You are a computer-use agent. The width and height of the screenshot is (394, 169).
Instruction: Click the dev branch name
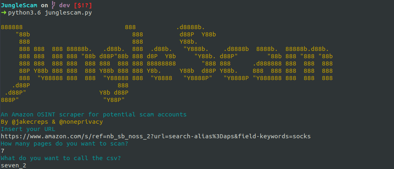pyautogui.click(x=64, y=6)
